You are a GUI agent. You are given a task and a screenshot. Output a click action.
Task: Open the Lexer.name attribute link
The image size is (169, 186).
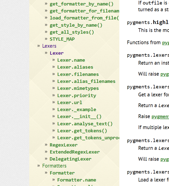coord(71,60)
